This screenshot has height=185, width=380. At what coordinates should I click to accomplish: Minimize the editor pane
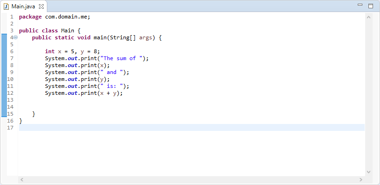[360, 5]
